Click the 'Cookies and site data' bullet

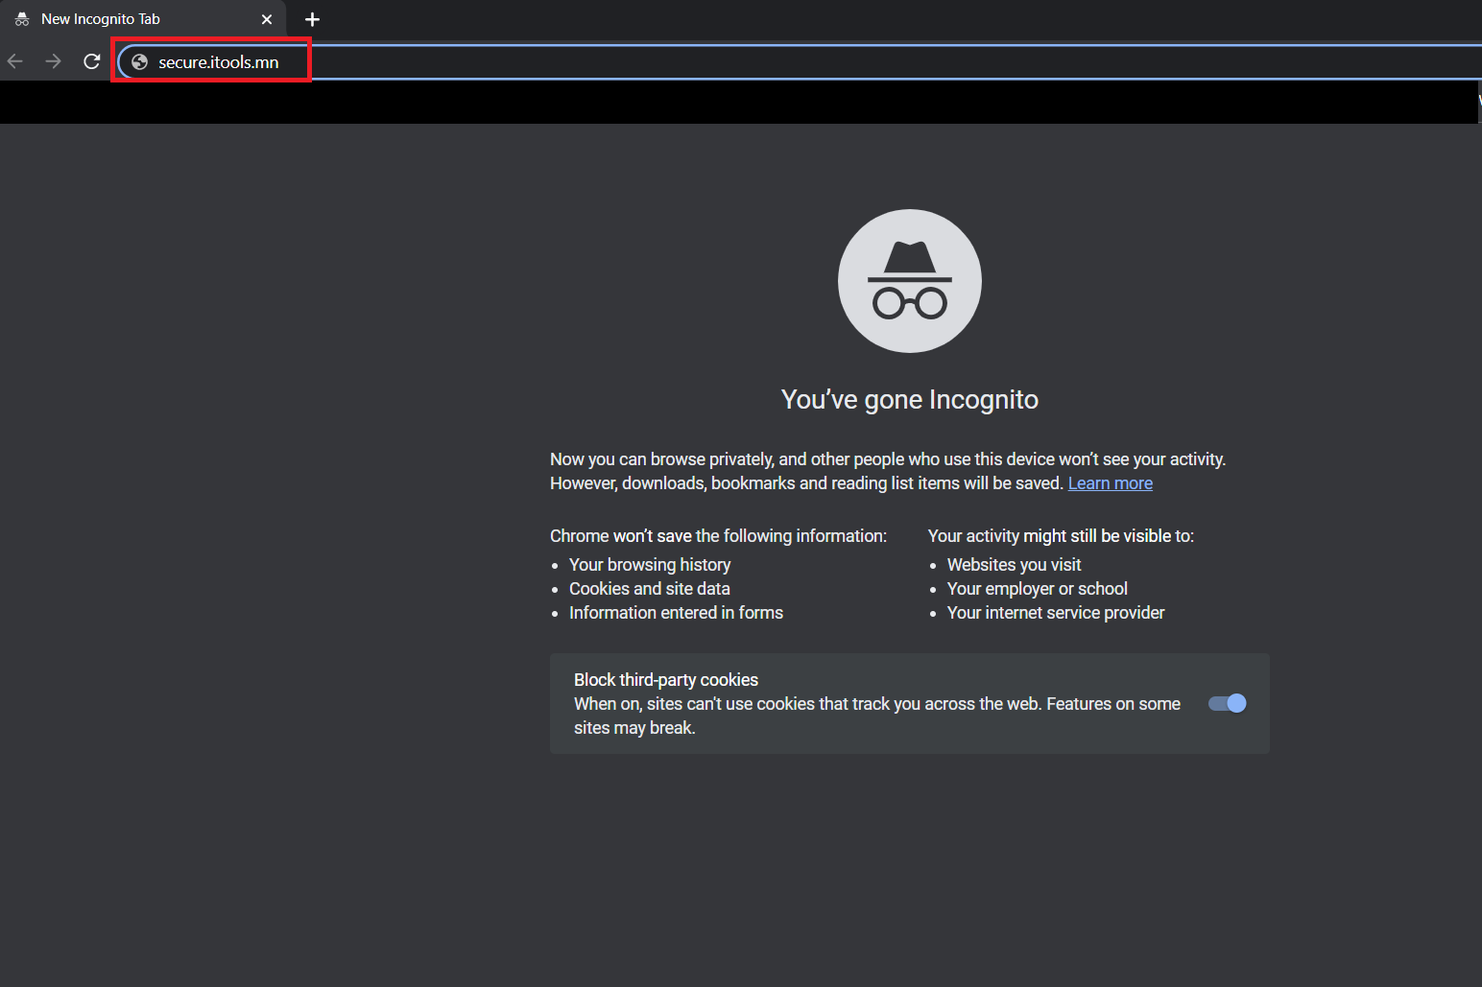coord(650,589)
